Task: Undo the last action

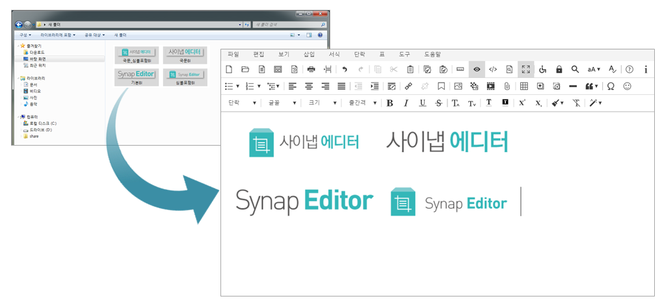Action: pyautogui.click(x=345, y=69)
